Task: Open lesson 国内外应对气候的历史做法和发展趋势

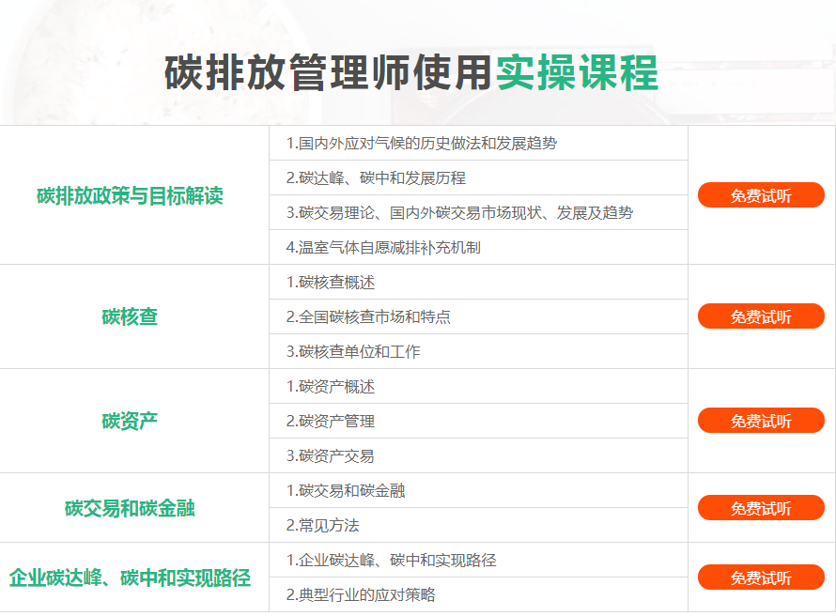Action: point(421,144)
